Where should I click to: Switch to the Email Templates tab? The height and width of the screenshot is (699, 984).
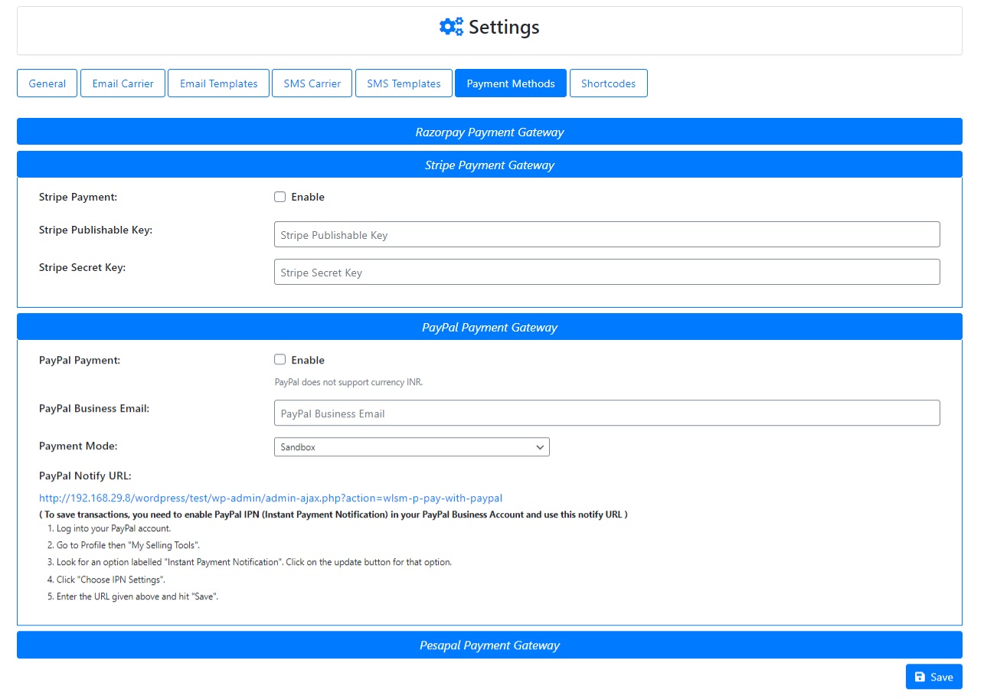click(218, 83)
